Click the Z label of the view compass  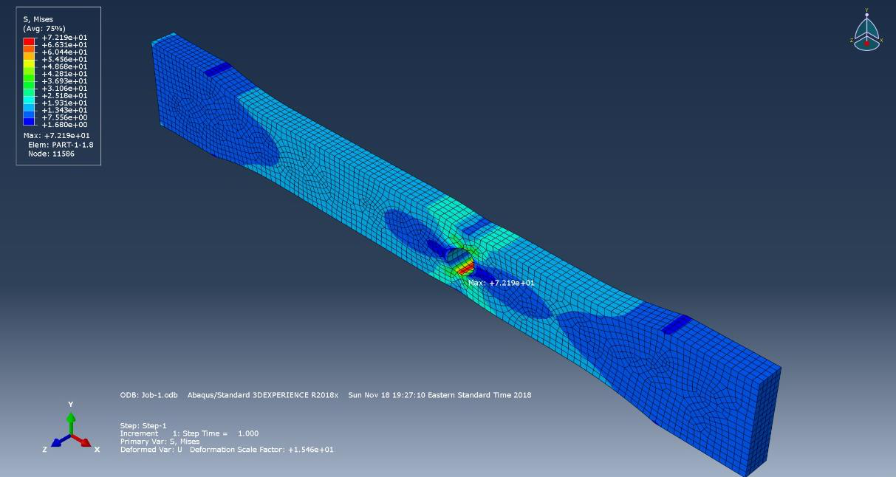(852, 40)
